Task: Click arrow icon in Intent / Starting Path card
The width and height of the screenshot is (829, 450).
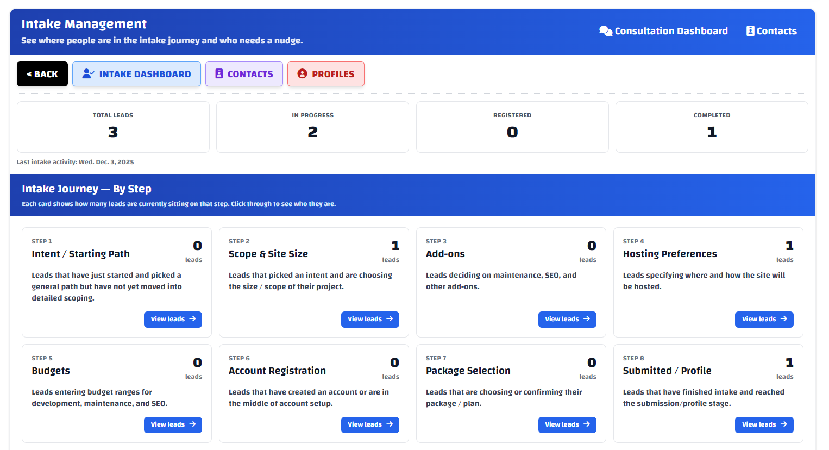Action: tap(192, 319)
